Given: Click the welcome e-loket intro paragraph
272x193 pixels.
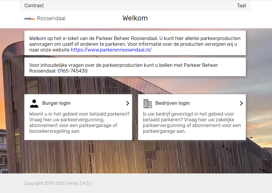Looking at the screenshot, I should [135, 44].
